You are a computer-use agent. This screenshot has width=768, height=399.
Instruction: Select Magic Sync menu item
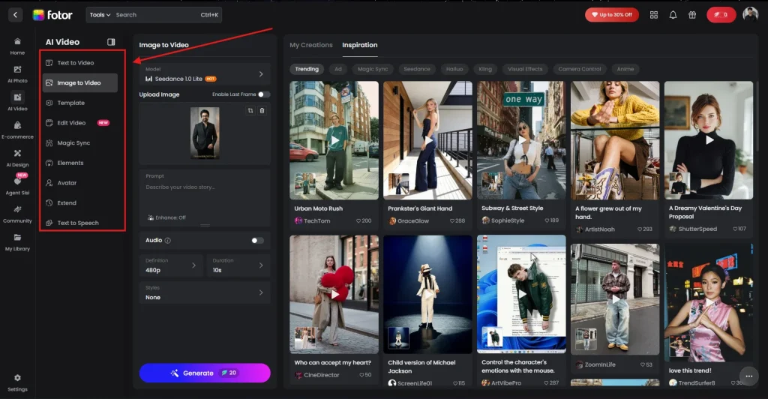[79, 143]
